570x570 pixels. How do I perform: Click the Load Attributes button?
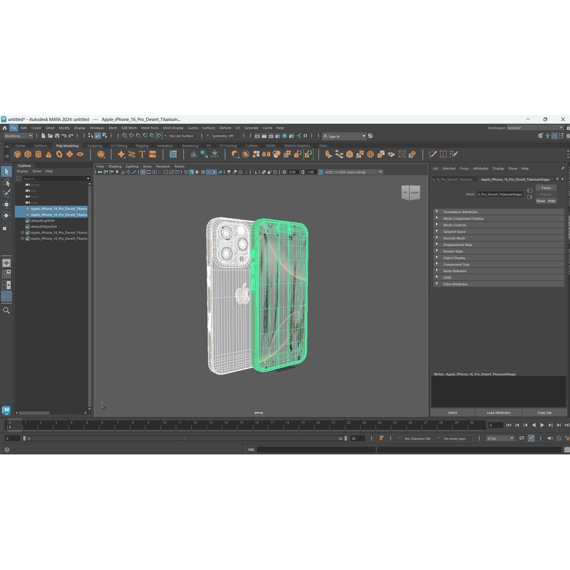pos(498,413)
